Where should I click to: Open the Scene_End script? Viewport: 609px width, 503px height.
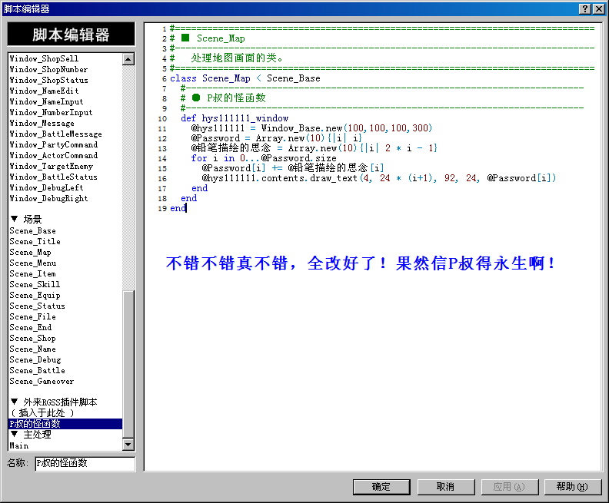pyautogui.click(x=31, y=328)
